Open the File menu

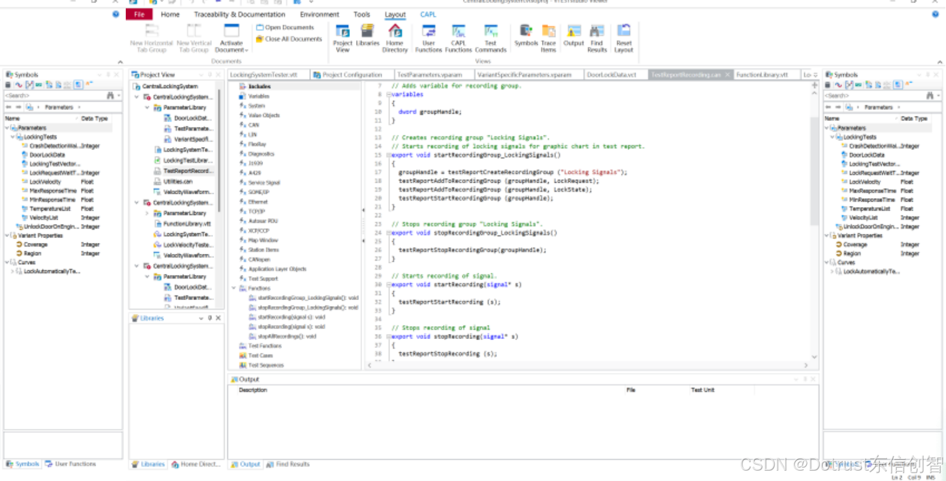[x=139, y=14]
